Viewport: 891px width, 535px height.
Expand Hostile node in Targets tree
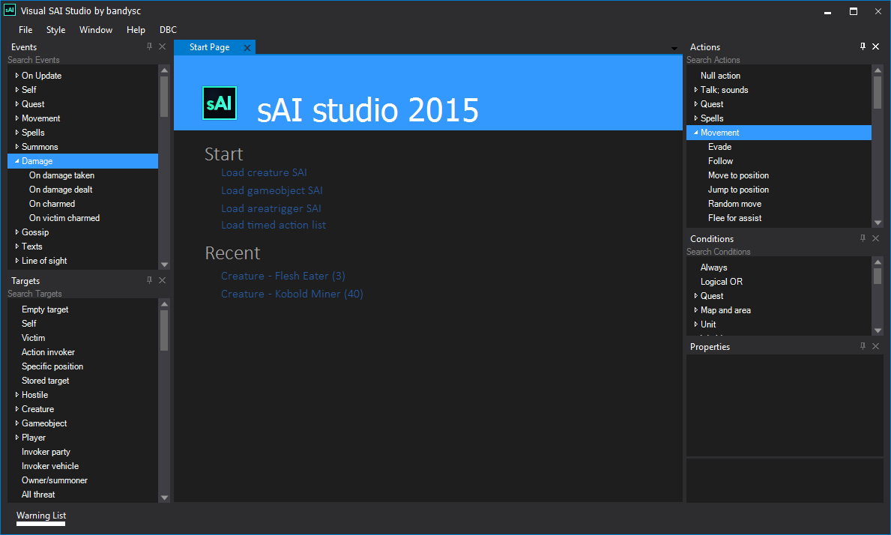click(x=17, y=394)
